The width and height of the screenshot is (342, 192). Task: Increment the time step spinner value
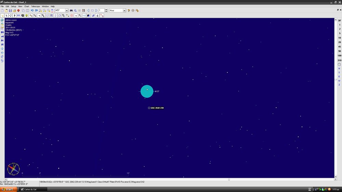click(x=106, y=10)
